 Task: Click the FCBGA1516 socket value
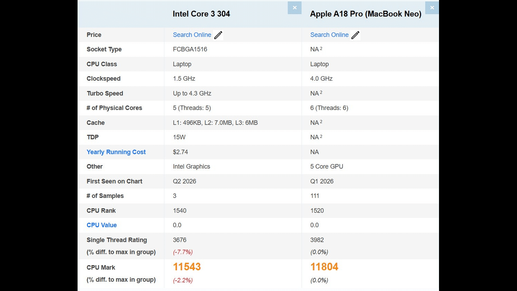pyautogui.click(x=190, y=50)
